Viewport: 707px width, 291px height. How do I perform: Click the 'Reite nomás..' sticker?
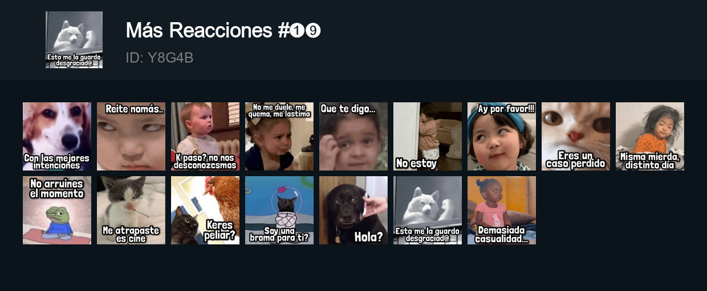pyautogui.click(x=131, y=136)
